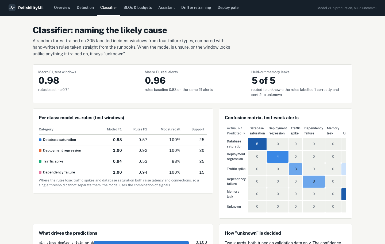Click the Dependency failure category label

point(59,172)
